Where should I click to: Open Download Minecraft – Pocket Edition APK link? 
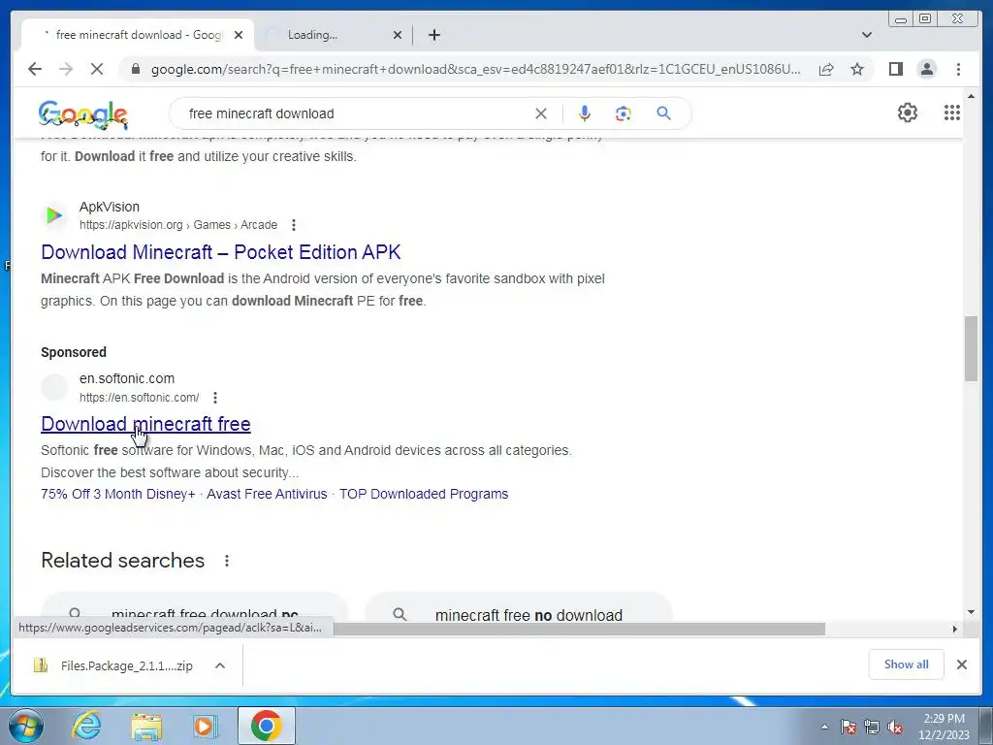click(x=221, y=252)
